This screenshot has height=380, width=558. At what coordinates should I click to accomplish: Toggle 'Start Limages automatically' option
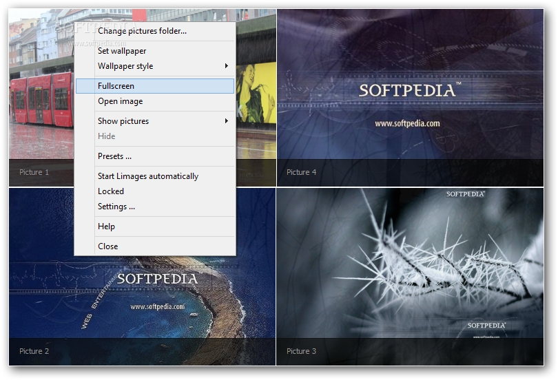click(155, 176)
